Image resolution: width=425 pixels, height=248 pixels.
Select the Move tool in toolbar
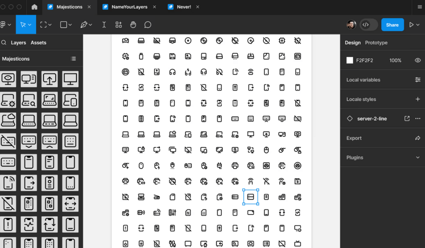coord(23,25)
